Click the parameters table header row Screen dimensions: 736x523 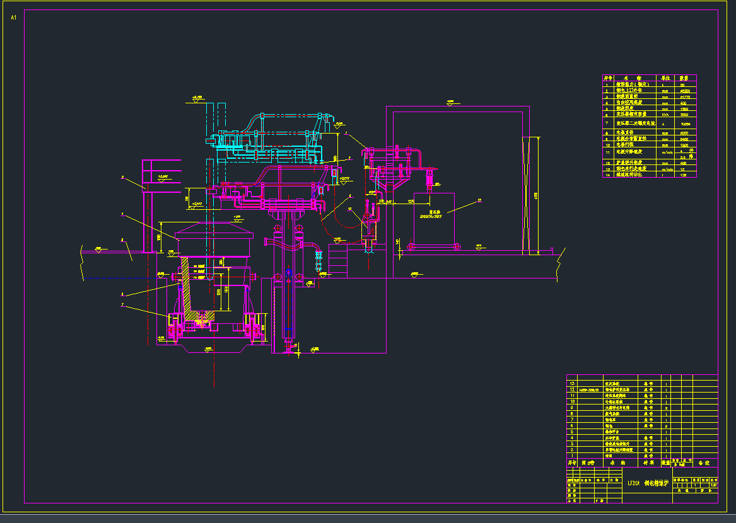point(649,78)
